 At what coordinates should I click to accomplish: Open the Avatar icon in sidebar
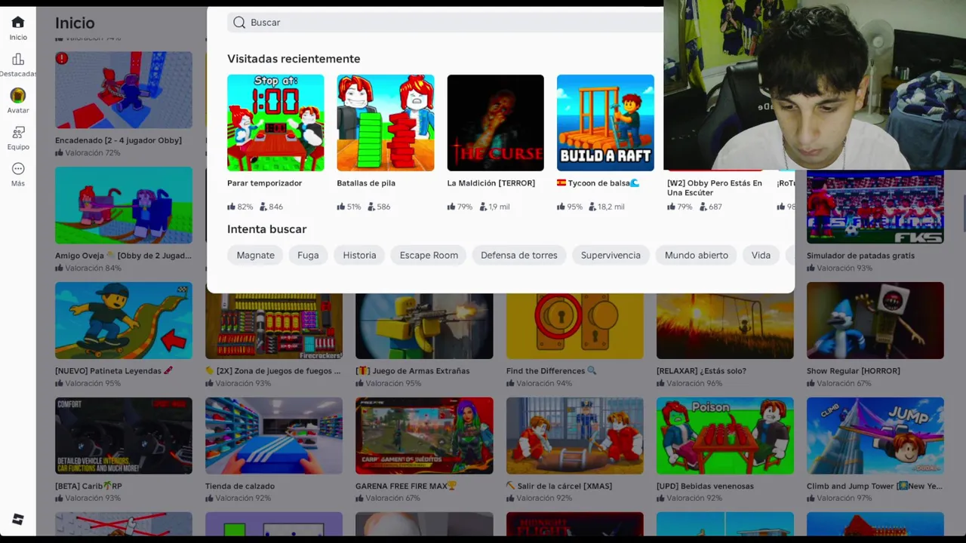pos(18,96)
